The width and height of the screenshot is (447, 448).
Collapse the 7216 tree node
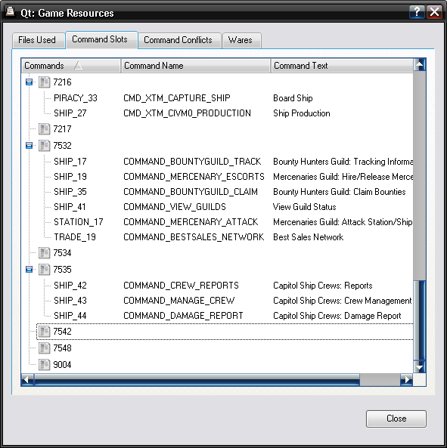click(x=29, y=82)
